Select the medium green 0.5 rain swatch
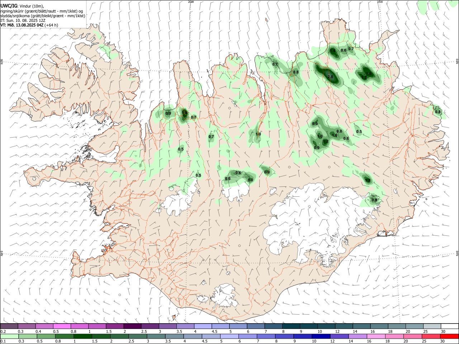The image size is (459, 344). (x=46, y=336)
